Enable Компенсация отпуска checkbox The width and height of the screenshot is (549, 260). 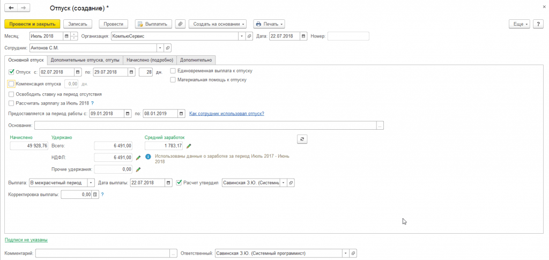[12, 84]
